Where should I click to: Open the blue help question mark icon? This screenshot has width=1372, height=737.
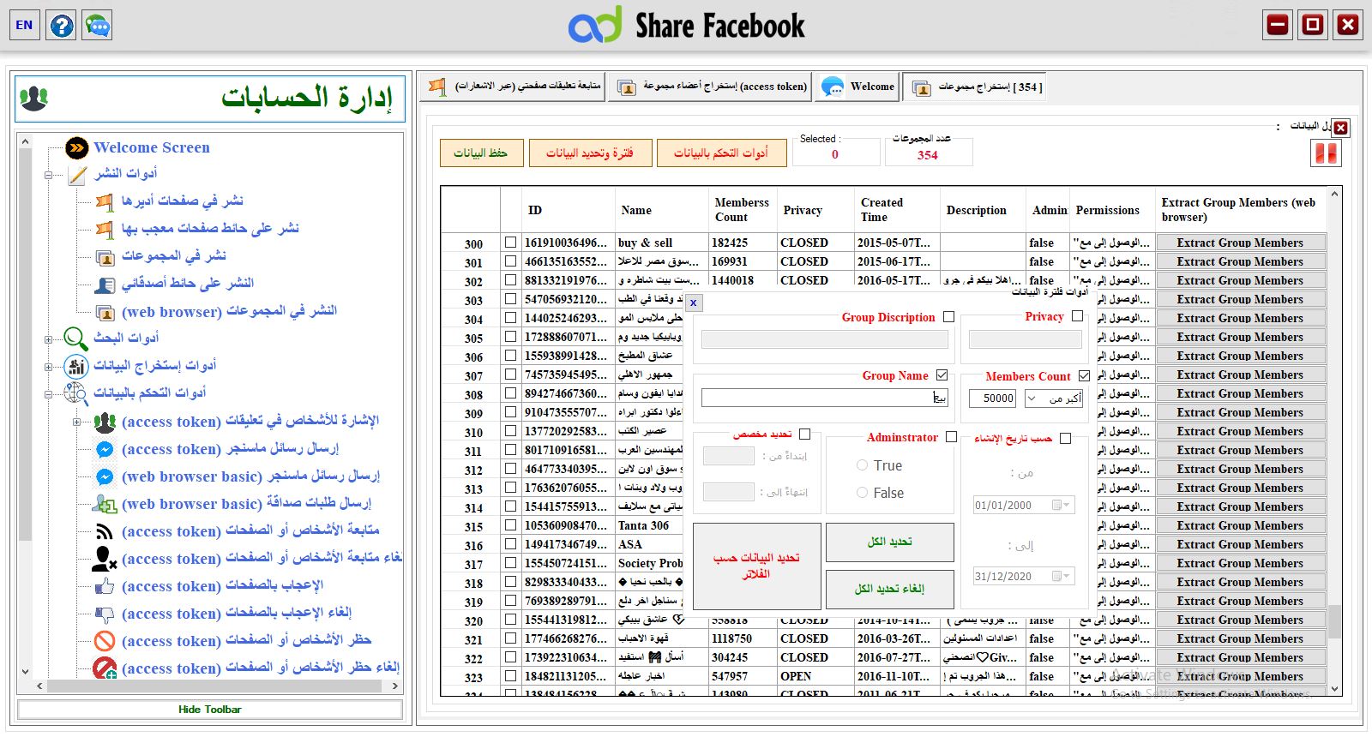[x=62, y=25]
